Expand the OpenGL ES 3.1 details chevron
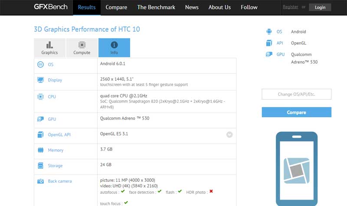 [x=229, y=135]
